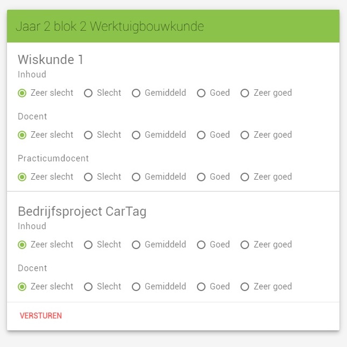Pick 'Zeer goed' for Wiskunde 1 Inhoud

coord(245,93)
